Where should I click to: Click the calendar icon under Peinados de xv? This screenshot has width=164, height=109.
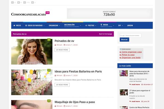pos(65,45)
